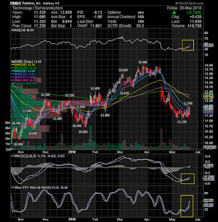The height and width of the screenshot is (222, 218).
Task: Click the RSI axis level 70
Action: point(206,38)
